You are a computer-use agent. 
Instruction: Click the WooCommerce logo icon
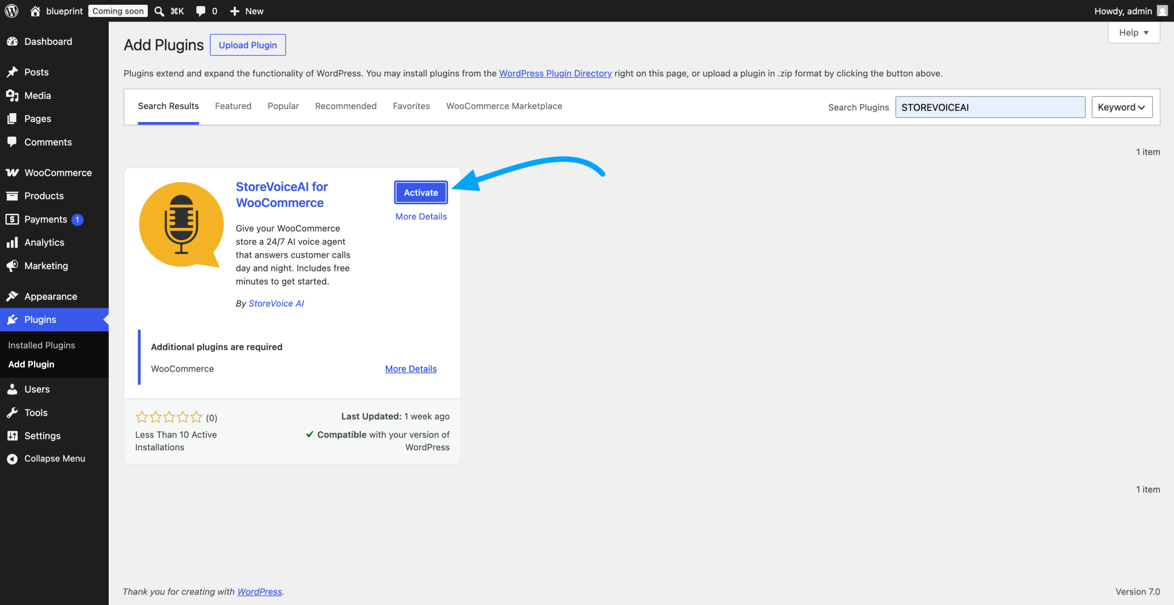(x=12, y=172)
